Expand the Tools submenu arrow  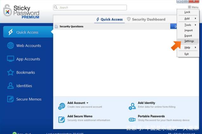click(x=195, y=25)
